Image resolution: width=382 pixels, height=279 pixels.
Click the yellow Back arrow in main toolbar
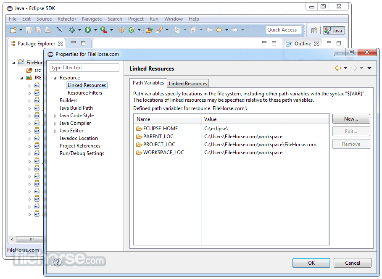219,30
